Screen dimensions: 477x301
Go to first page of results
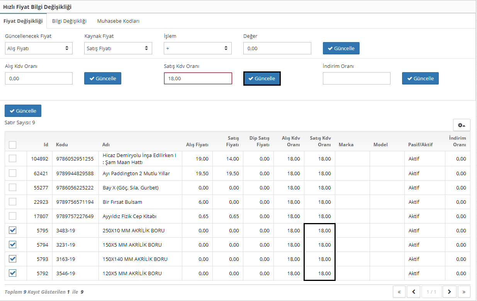click(399, 292)
